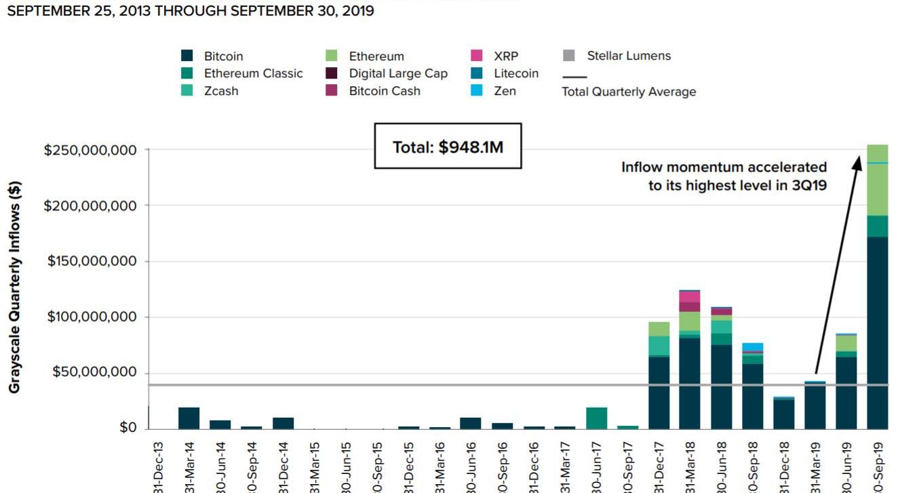Select the Bitcoin segment of the 30-Sep-19 bar

pyautogui.click(x=878, y=332)
